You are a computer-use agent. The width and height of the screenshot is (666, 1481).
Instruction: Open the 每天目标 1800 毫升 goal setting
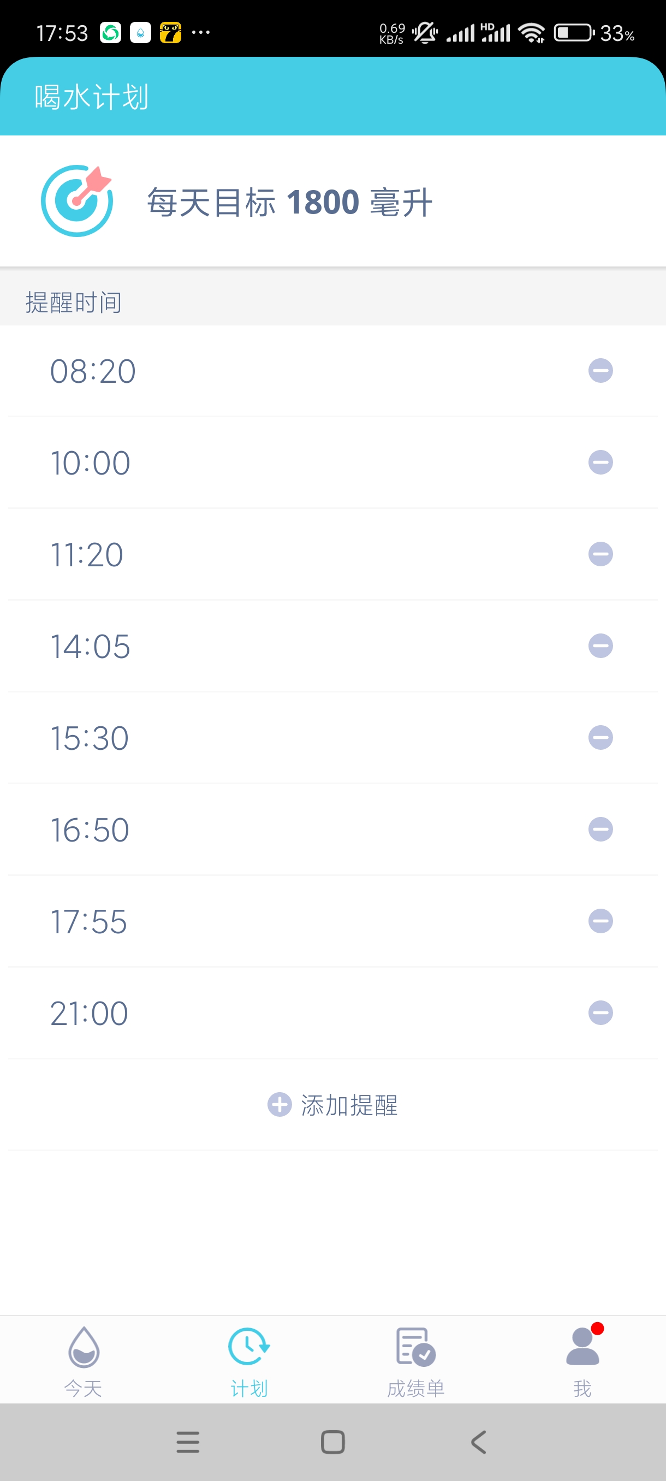pos(332,201)
